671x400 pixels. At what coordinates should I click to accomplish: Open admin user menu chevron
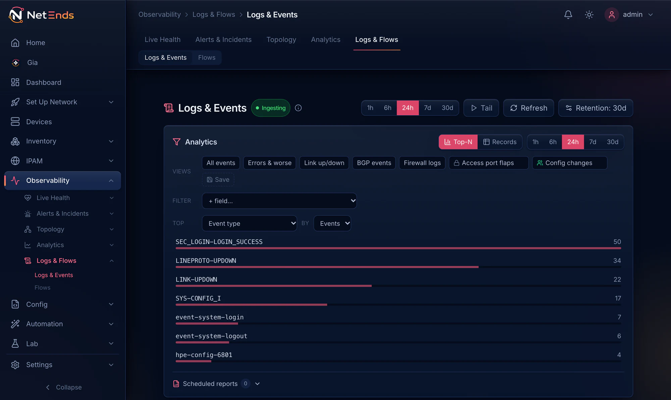click(651, 15)
